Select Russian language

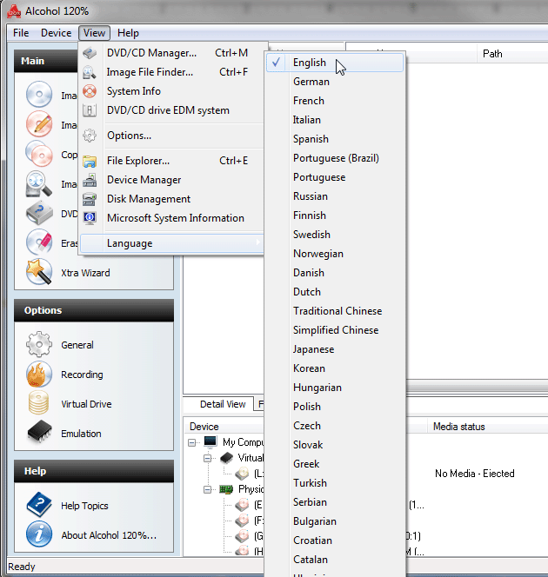(x=335, y=196)
